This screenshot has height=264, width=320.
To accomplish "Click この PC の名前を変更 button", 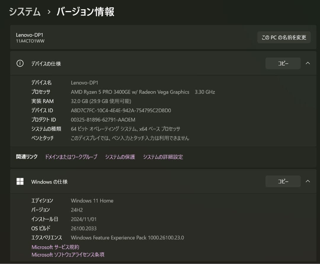I will tap(284, 37).
